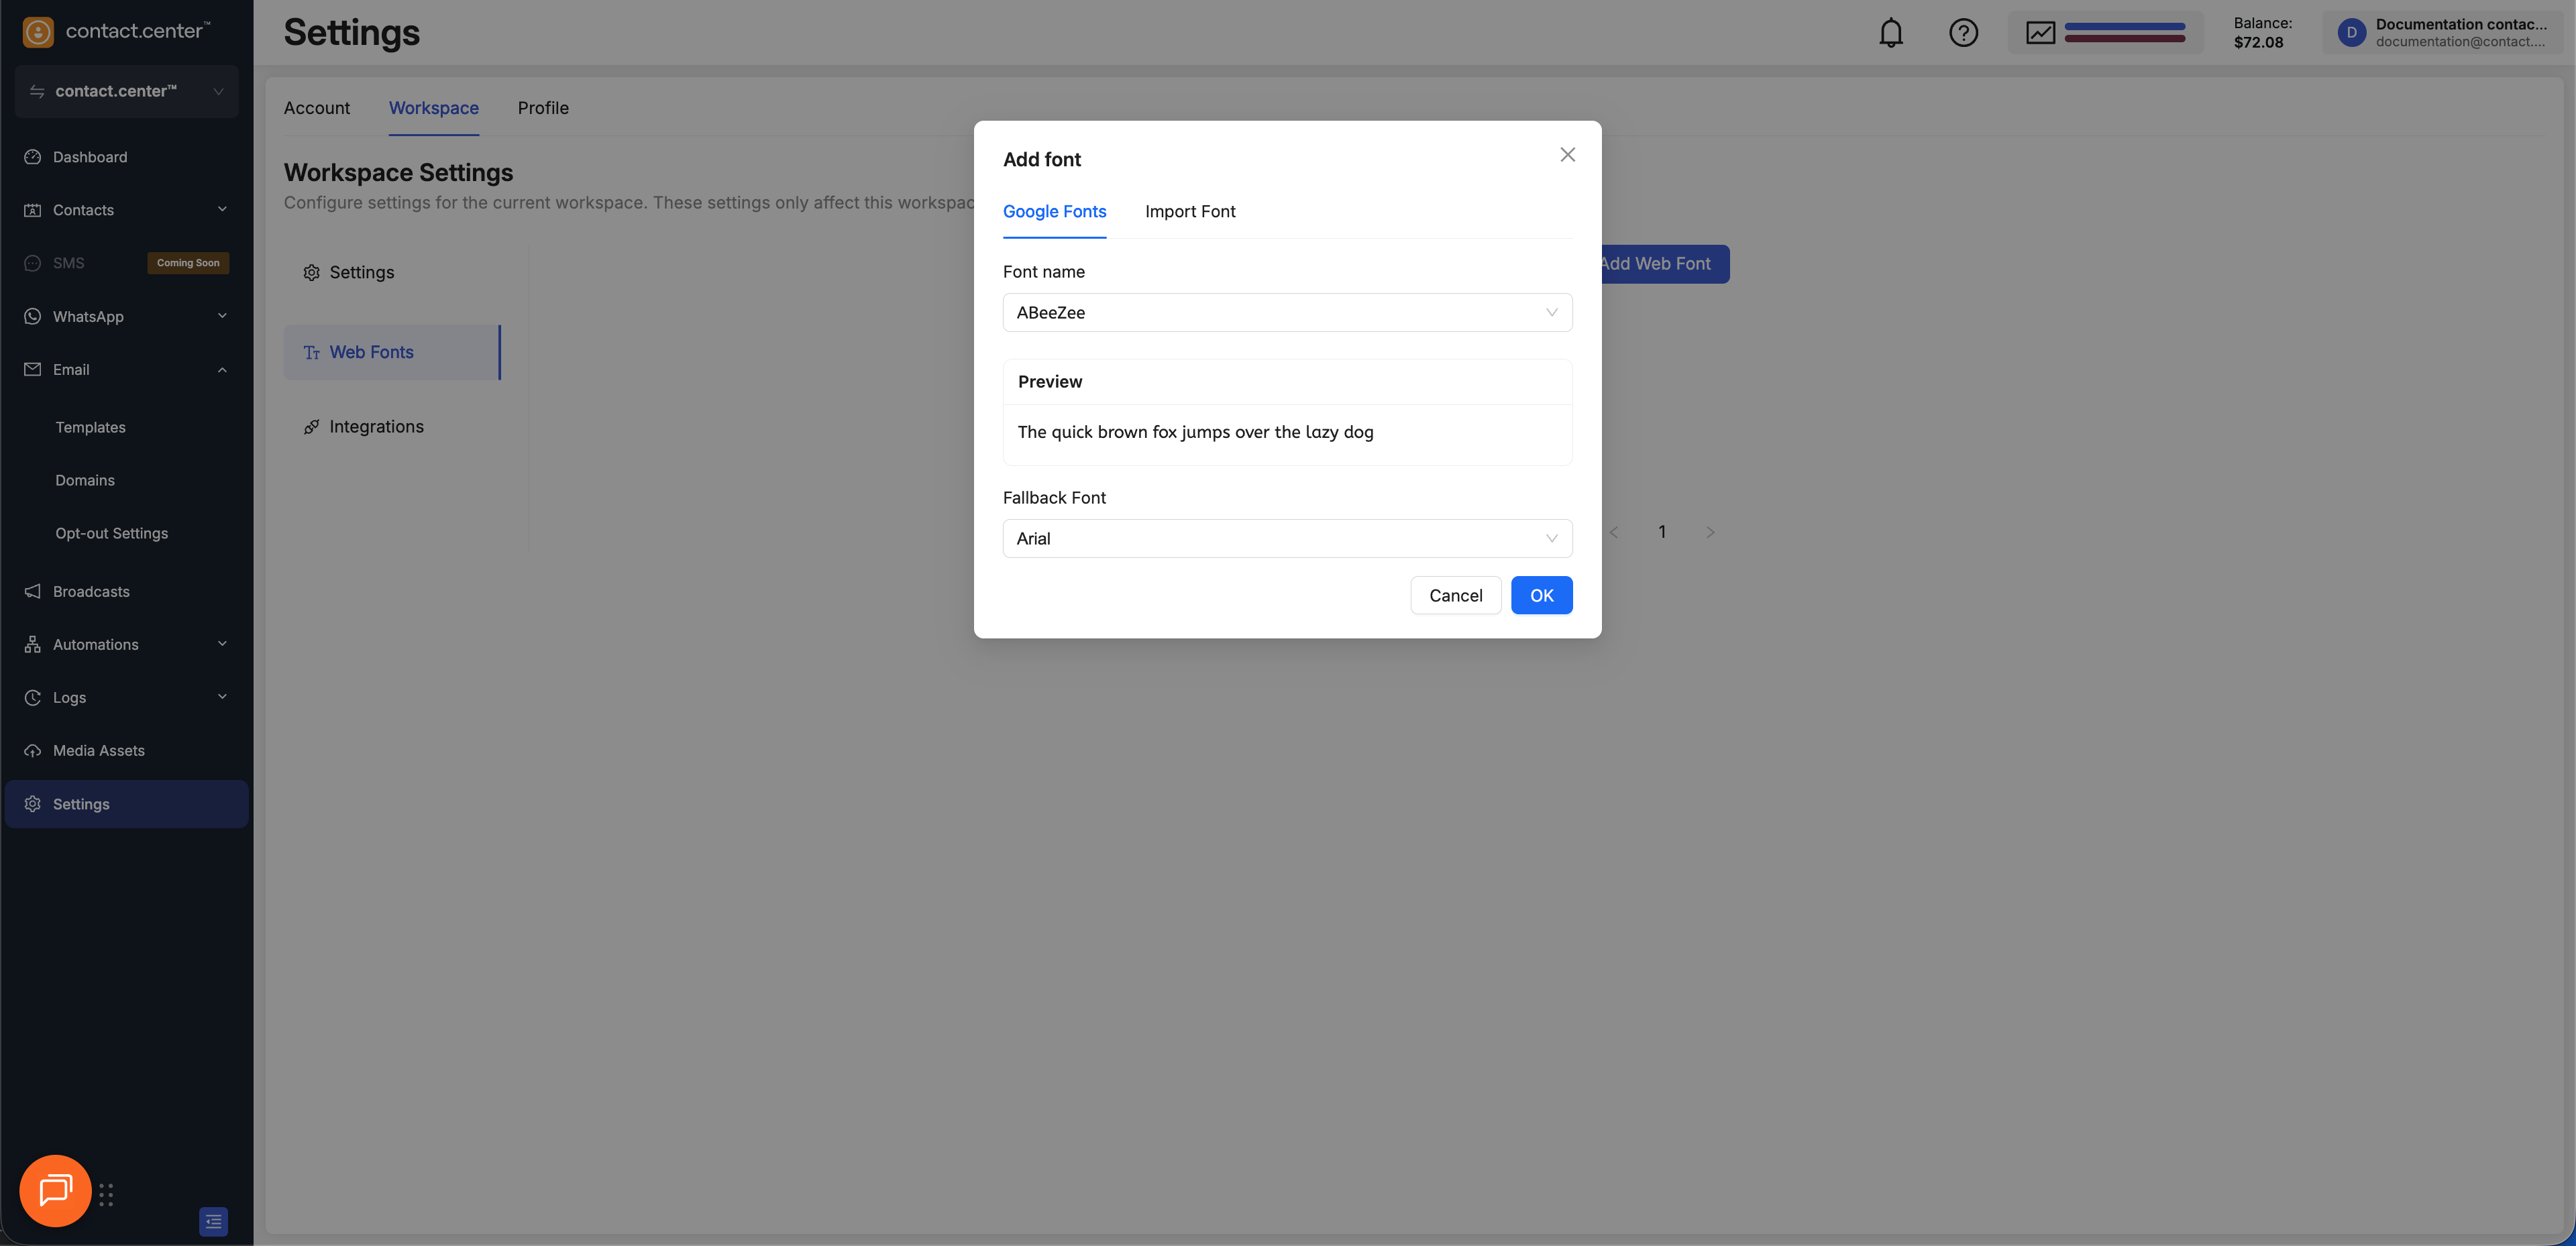Switch to the Import Font tab

click(1189, 212)
